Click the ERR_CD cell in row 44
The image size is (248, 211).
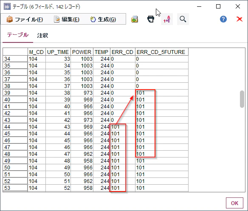click(123, 127)
